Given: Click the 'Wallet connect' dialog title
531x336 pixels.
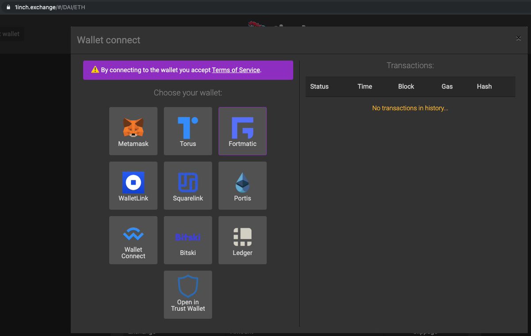Looking at the screenshot, I should [108, 40].
